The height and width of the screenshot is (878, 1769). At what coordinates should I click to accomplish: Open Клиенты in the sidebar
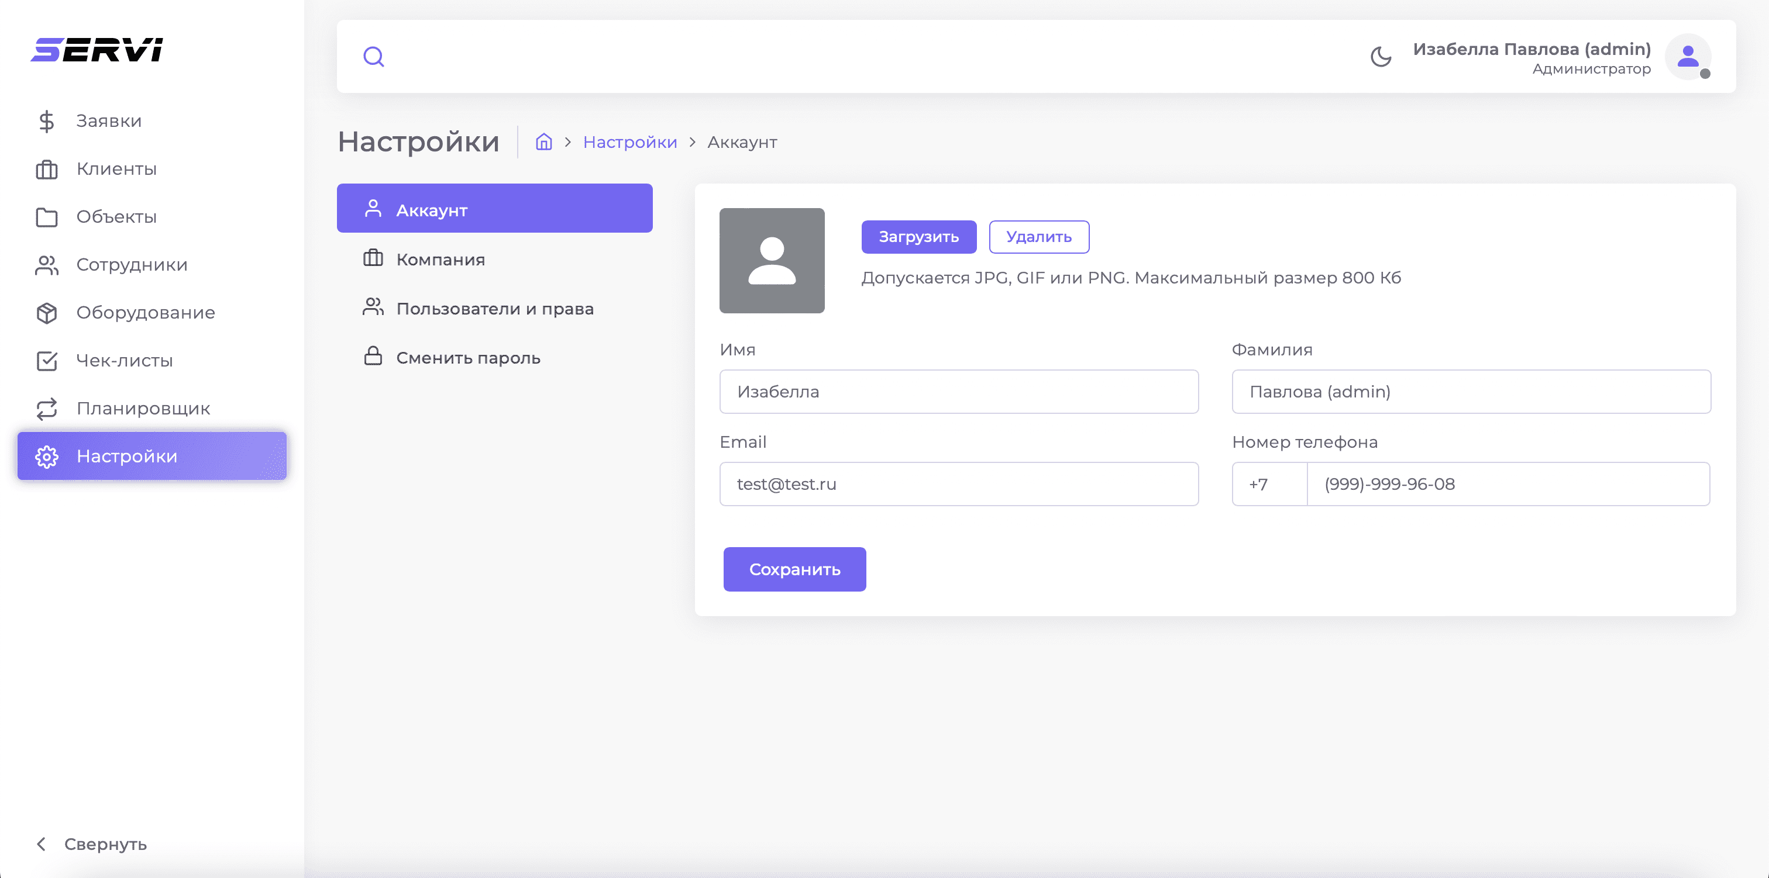116,169
